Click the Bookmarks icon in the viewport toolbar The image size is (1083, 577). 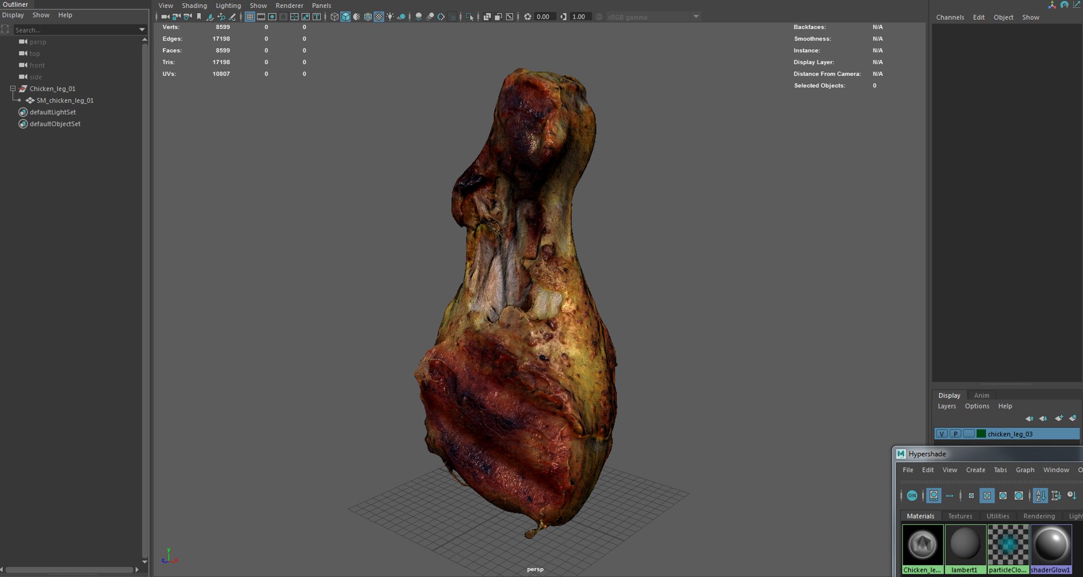click(x=199, y=17)
